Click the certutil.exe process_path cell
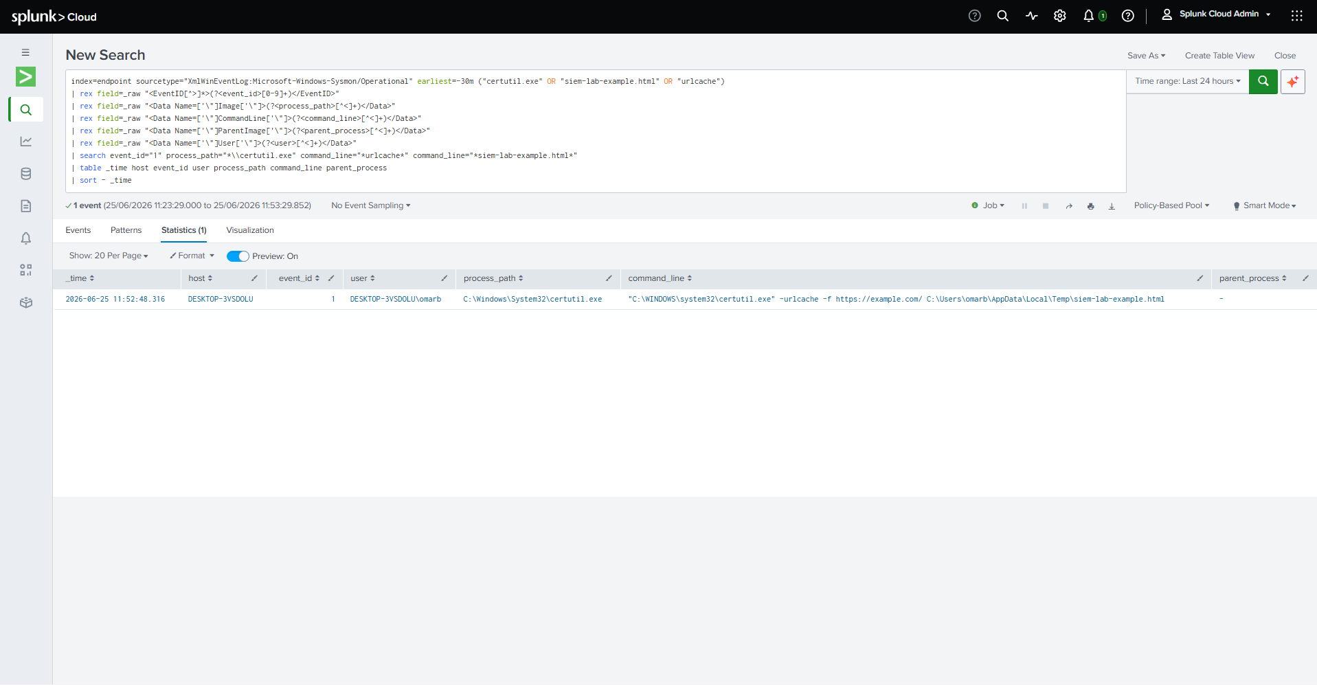The height and width of the screenshot is (685, 1317). click(x=532, y=299)
